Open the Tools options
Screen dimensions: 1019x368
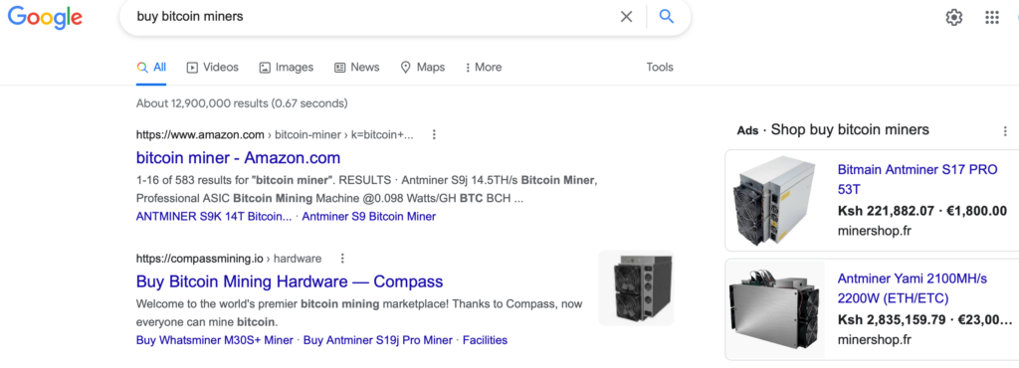(660, 68)
